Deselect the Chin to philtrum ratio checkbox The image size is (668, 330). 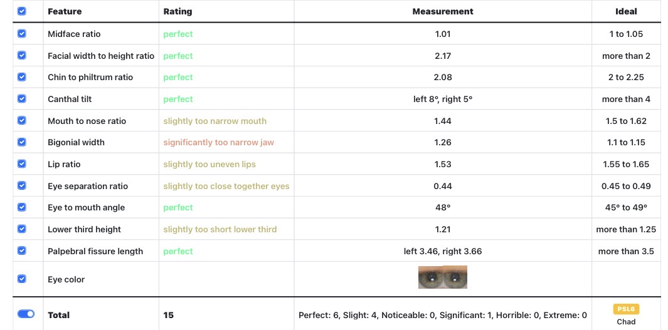(x=22, y=77)
